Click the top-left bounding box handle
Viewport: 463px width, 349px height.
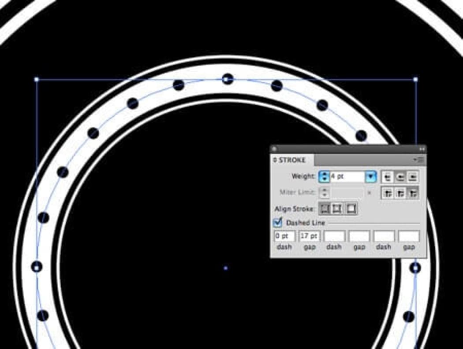click(37, 79)
